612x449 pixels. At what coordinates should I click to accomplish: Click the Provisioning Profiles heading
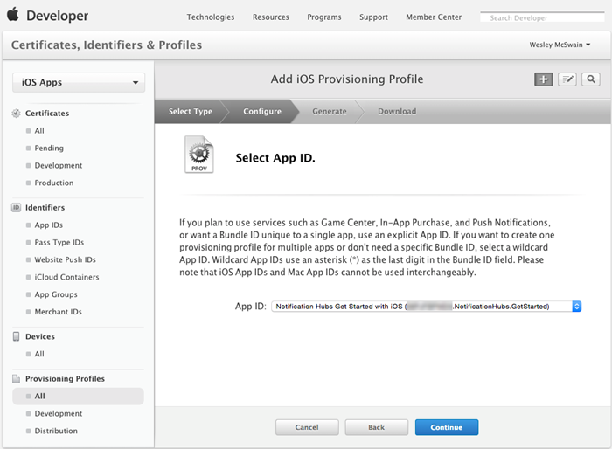(x=66, y=379)
